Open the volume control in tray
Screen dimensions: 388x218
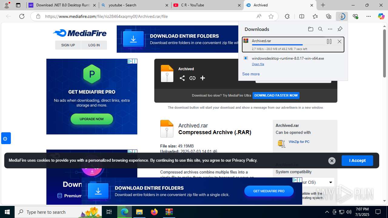pos(349,212)
